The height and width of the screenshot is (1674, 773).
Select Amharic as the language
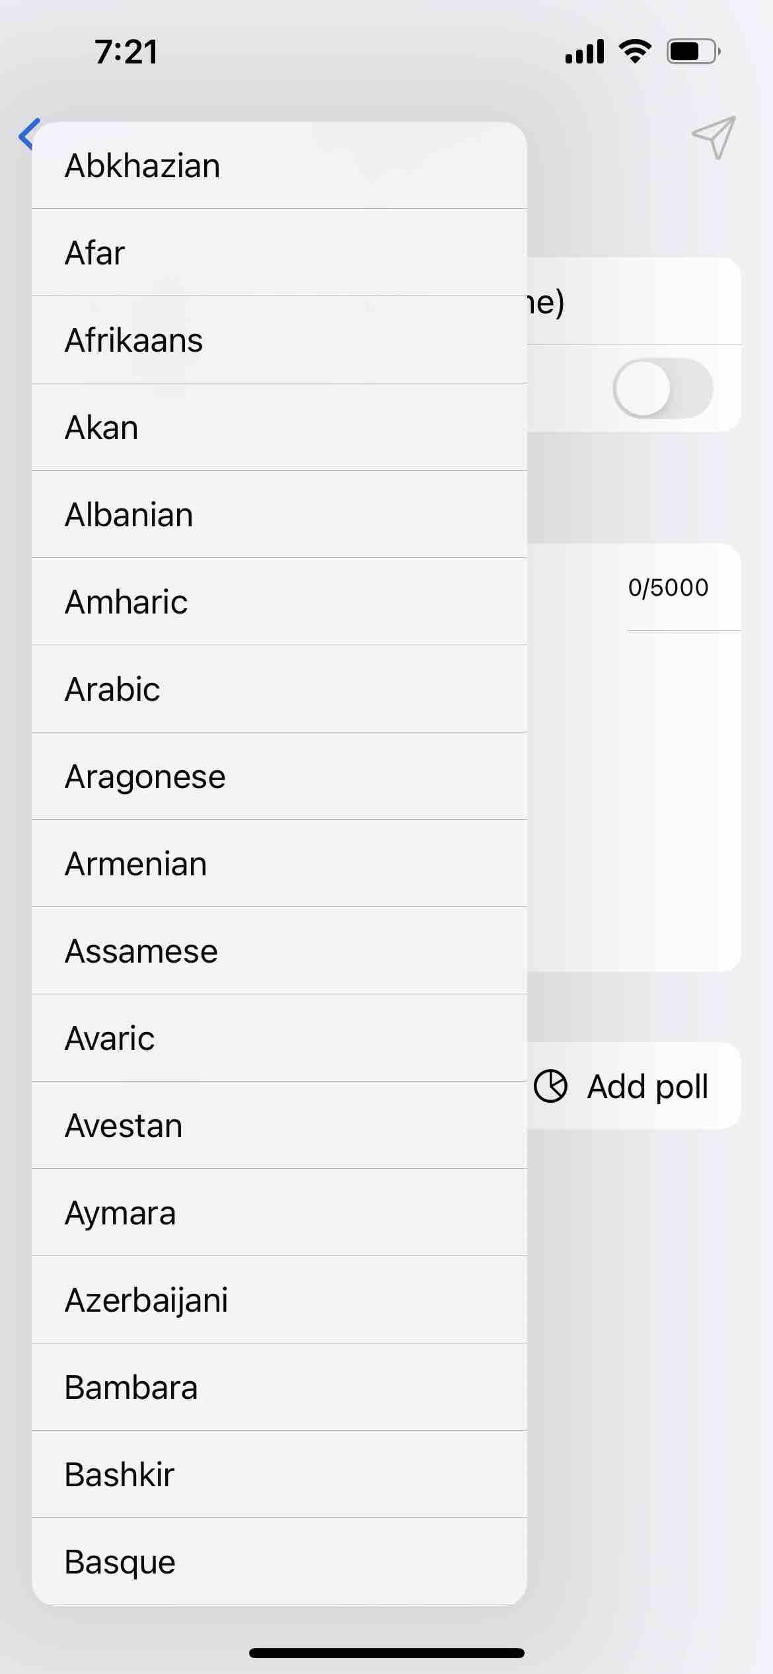tap(279, 602)
